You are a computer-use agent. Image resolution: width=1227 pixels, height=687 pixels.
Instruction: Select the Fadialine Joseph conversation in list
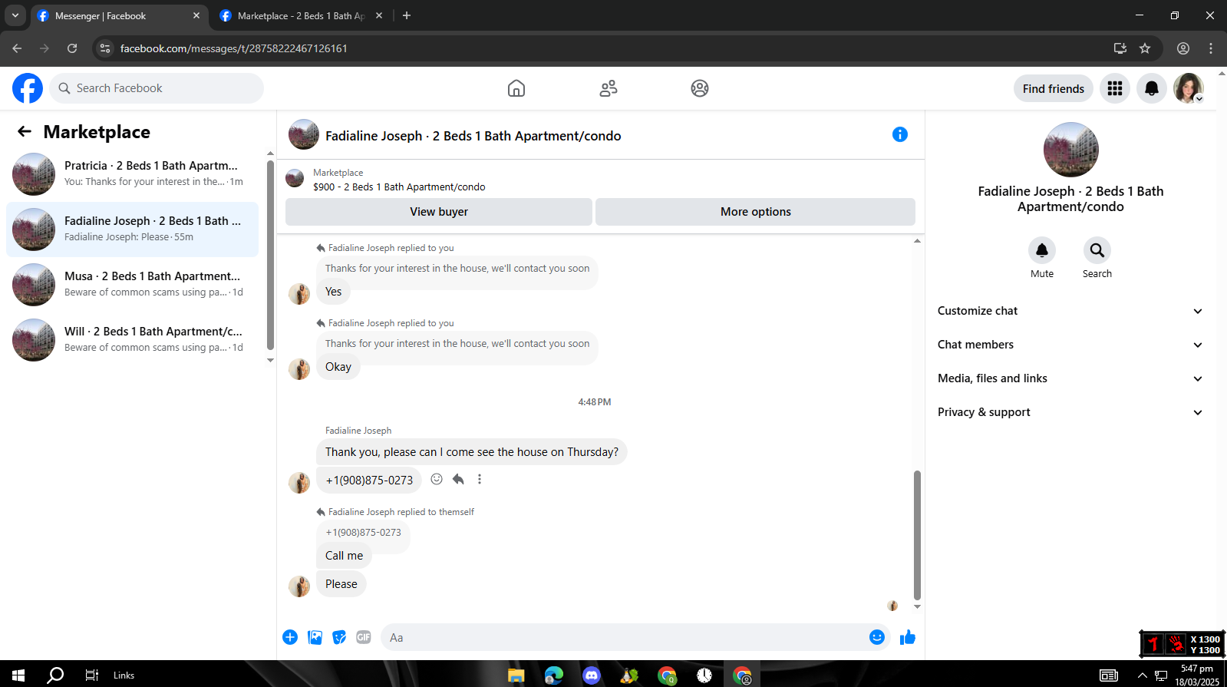coord(133,229)
